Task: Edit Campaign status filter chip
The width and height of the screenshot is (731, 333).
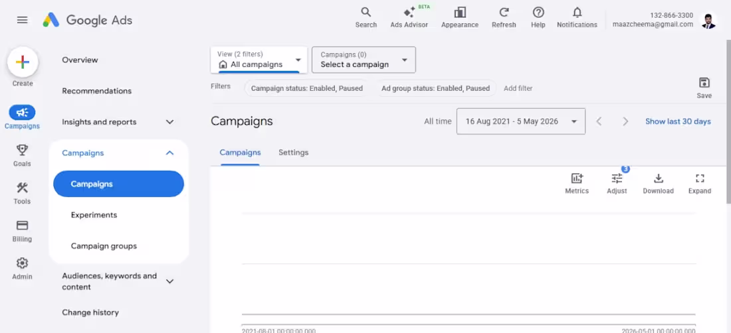Action: point(307,88)
